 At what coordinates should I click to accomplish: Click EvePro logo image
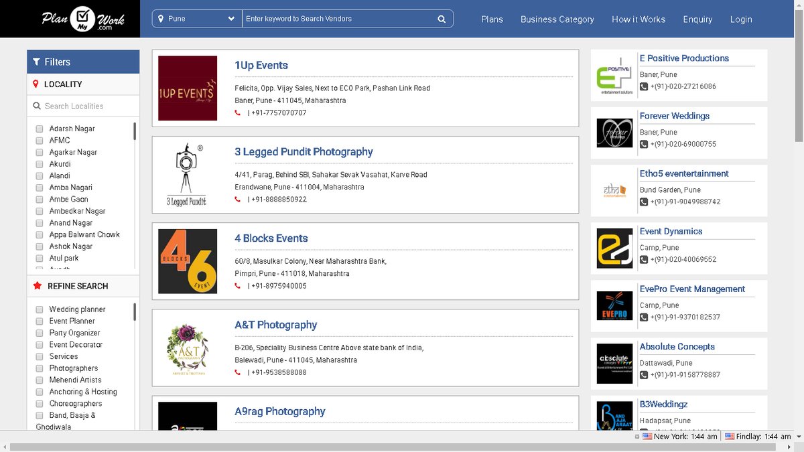tap(614, 306)
